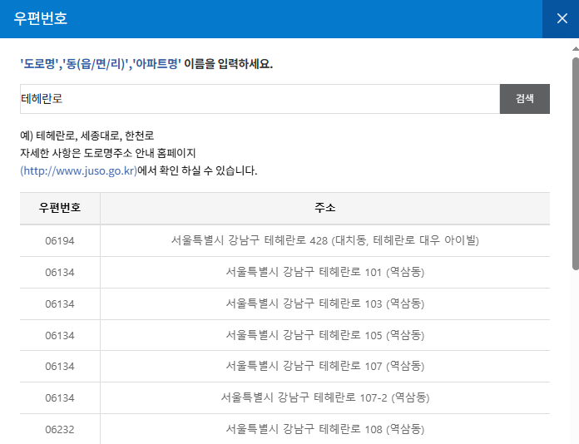Select address 테헤란로 107 (역삼동)
The image size is (579, 444).
(x=325, y=366)
